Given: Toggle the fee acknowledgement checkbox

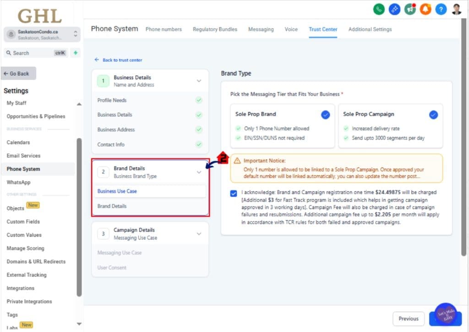Looking at the screenshot, I should pyautogui.click(x=234, y=193).
